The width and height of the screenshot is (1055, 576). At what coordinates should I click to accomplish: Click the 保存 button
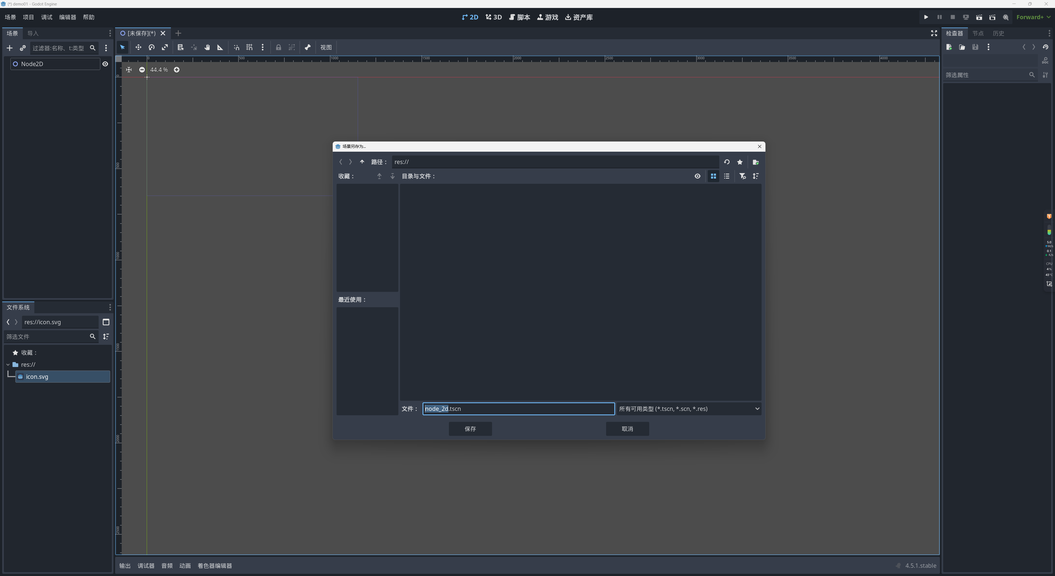[x=470, y=429]
